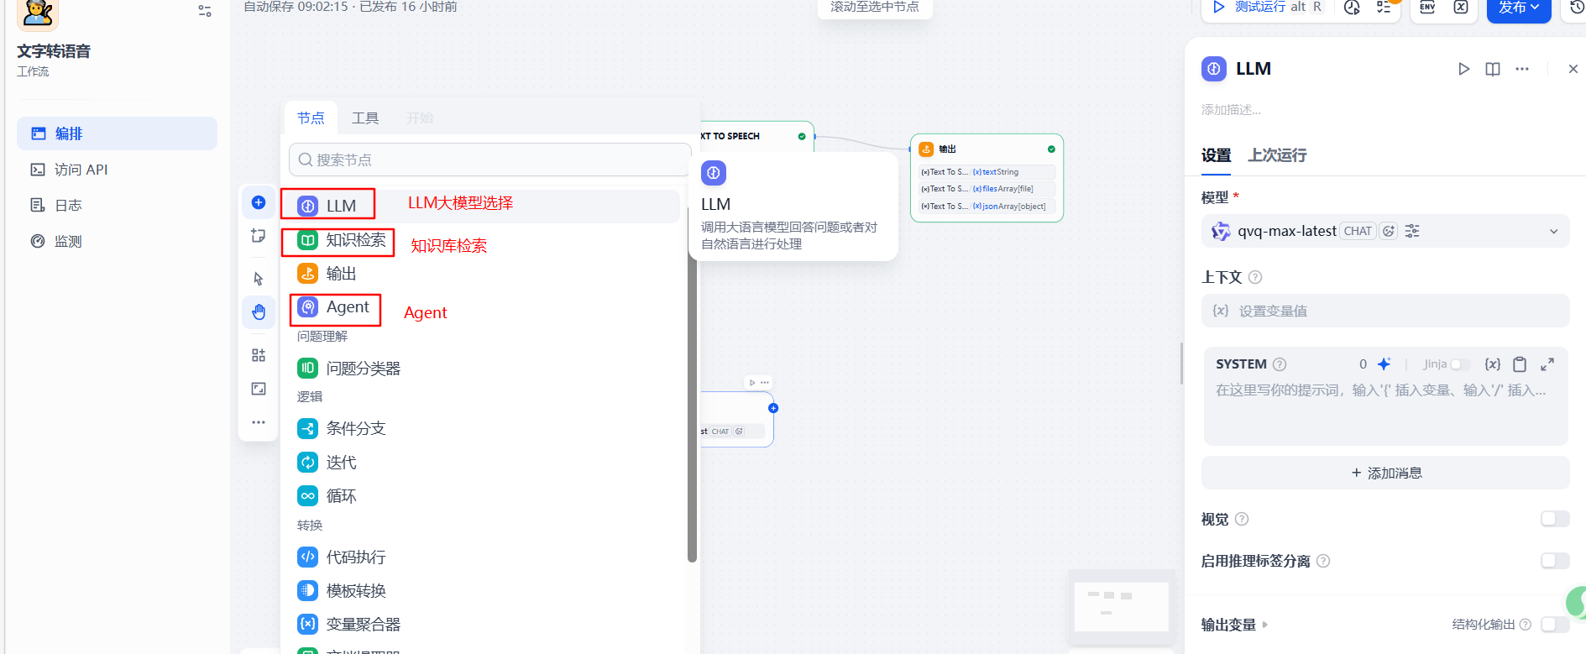Open the 上次运行 tab
Screen dimensions: 1586x654
tap(1277, 155)
